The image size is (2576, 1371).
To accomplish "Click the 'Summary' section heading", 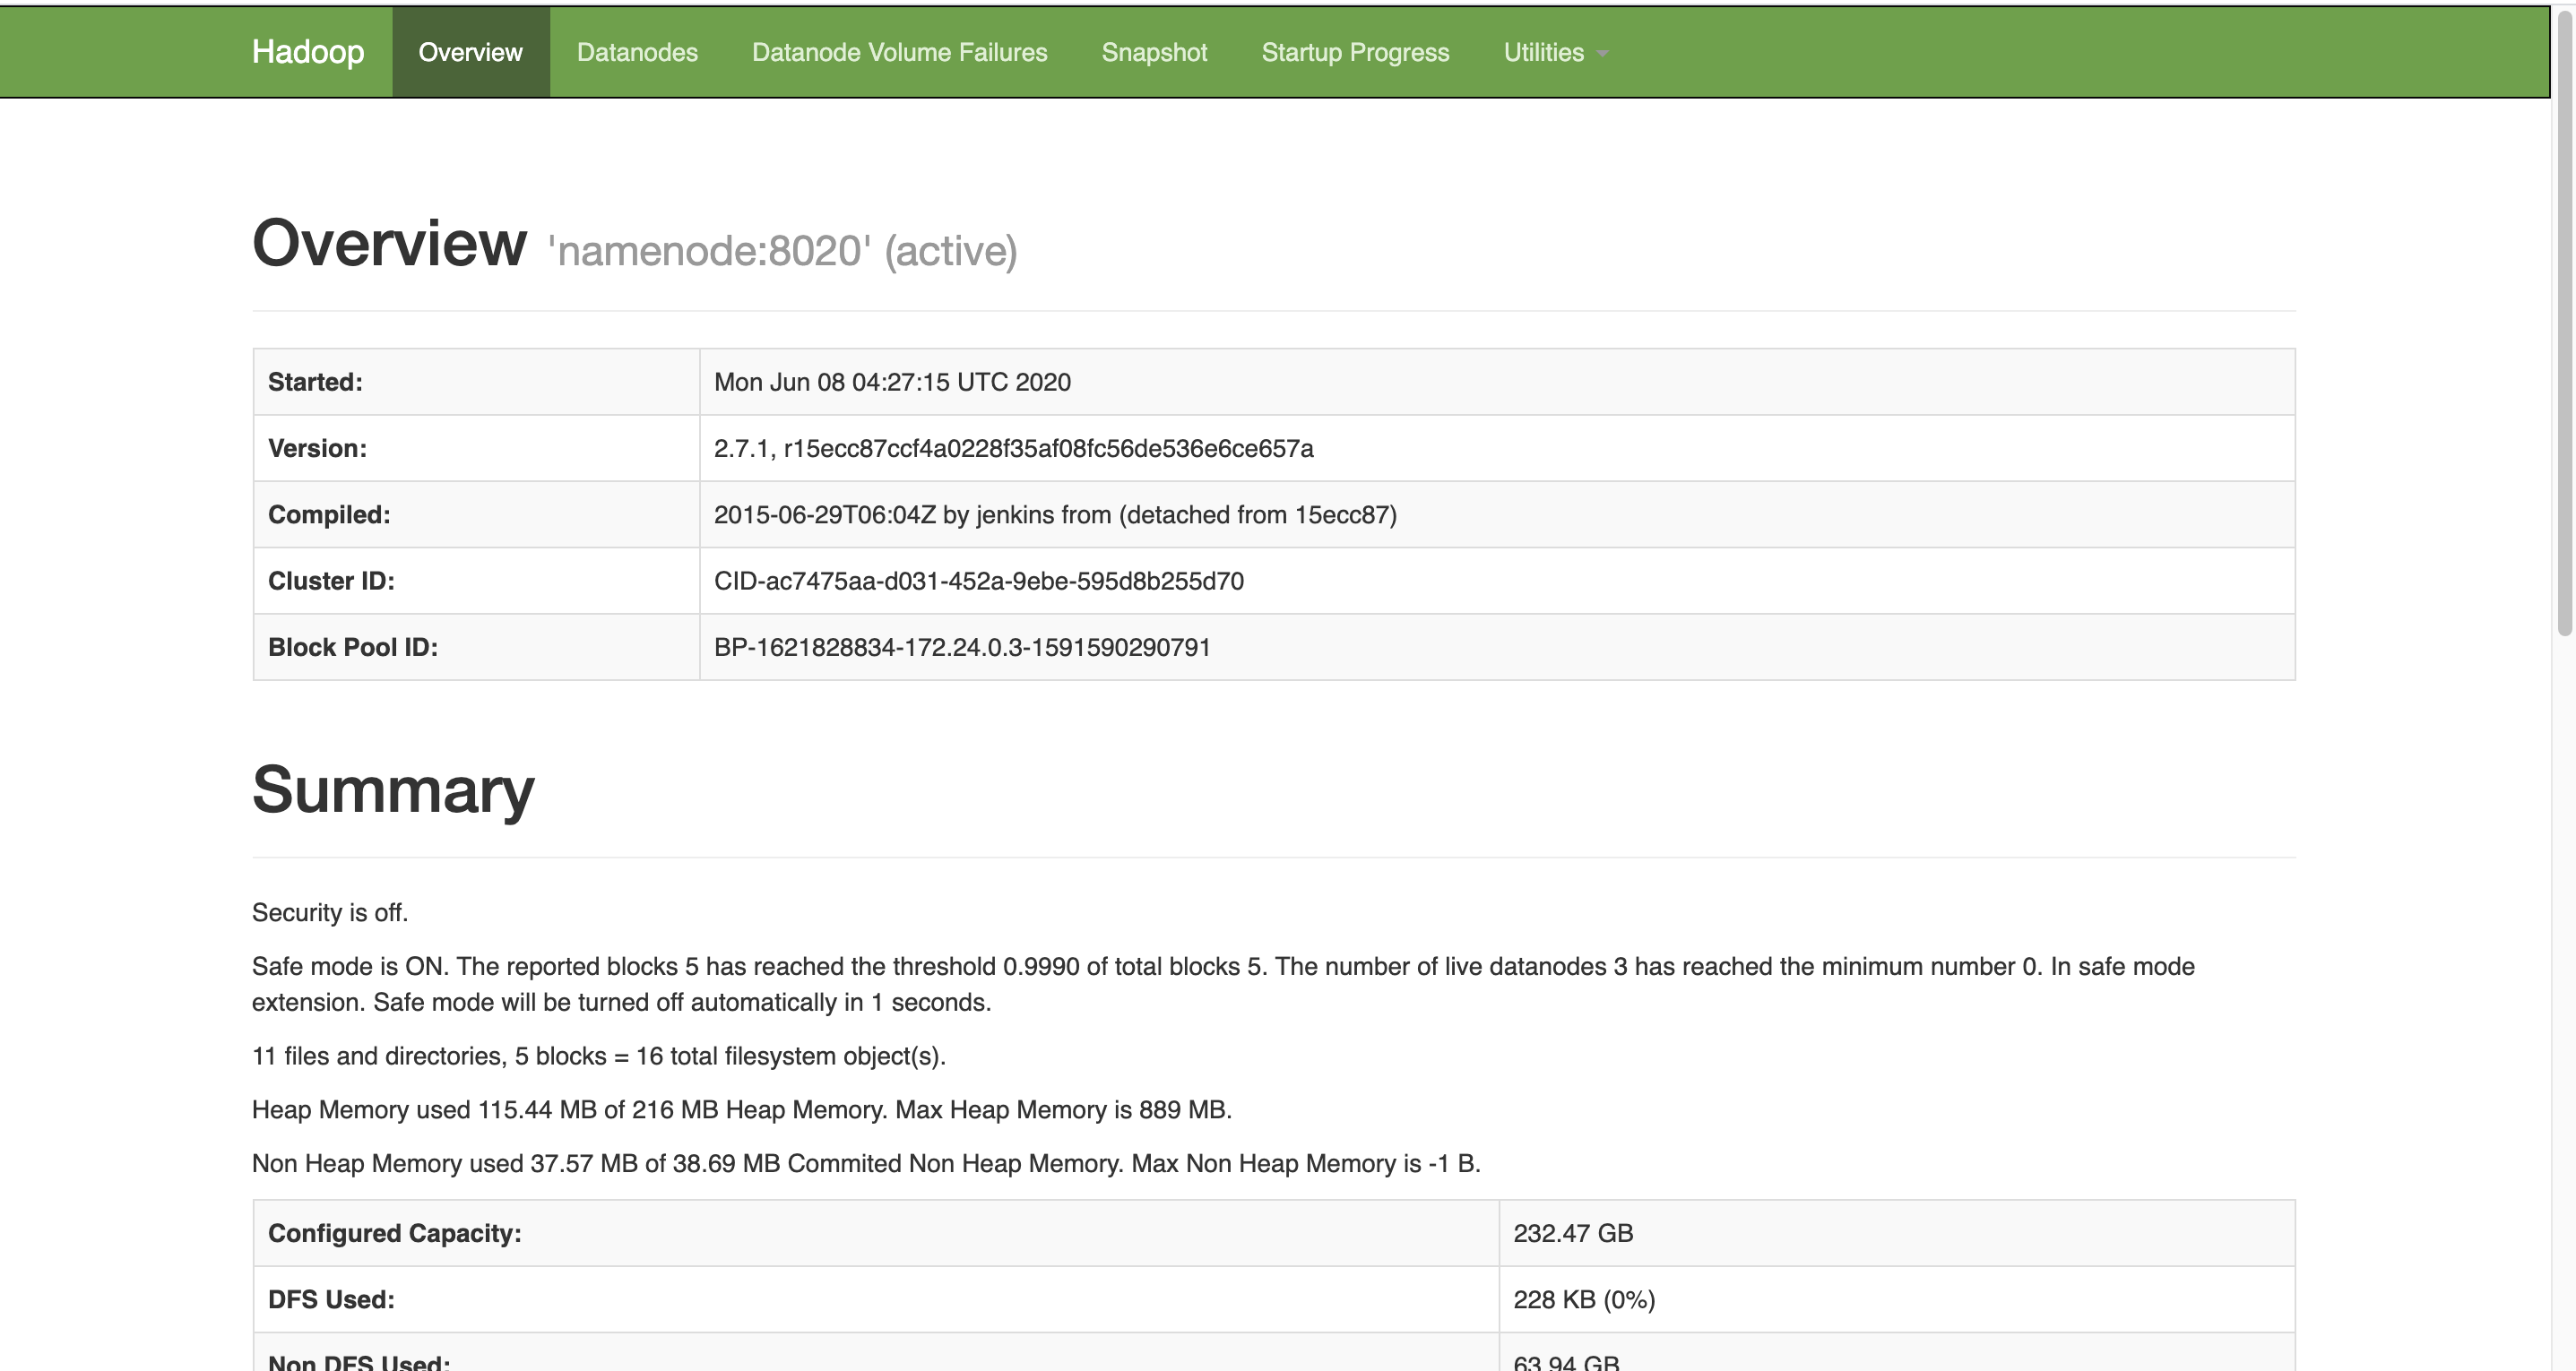I will (393, 790).
